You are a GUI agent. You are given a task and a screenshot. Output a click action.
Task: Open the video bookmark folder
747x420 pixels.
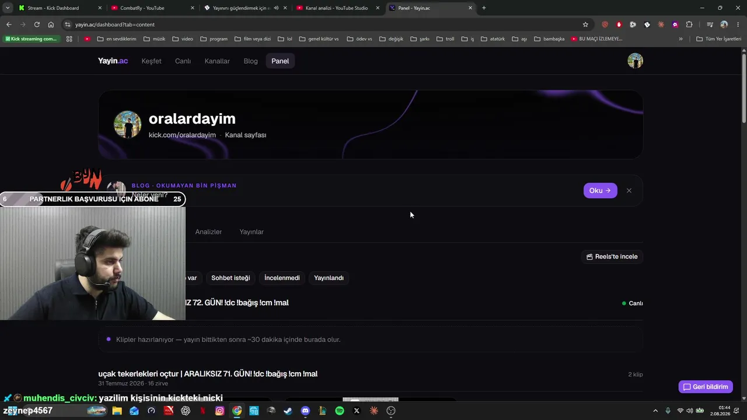tap(182, 39)
